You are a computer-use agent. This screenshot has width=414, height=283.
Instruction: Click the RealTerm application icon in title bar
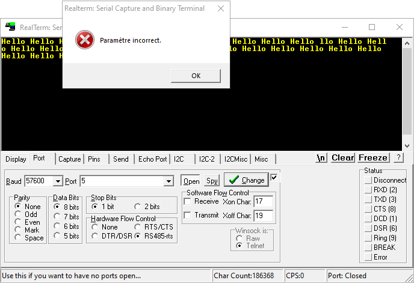(x=11, y=26)
